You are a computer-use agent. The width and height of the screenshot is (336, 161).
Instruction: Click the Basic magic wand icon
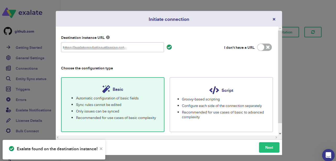tap(106, 89)
